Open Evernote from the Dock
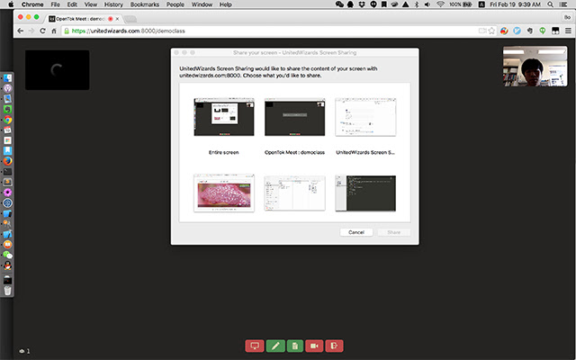This screenshot has width=576, height=360. point(7,109)
